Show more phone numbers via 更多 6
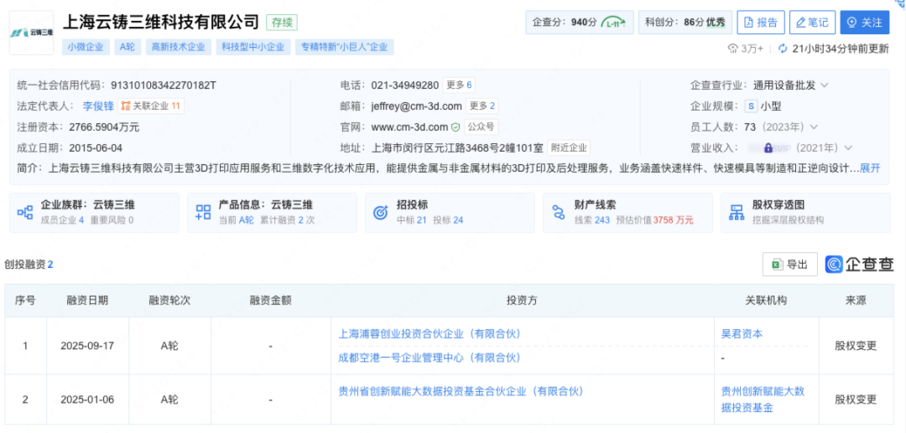 point(459,85)
